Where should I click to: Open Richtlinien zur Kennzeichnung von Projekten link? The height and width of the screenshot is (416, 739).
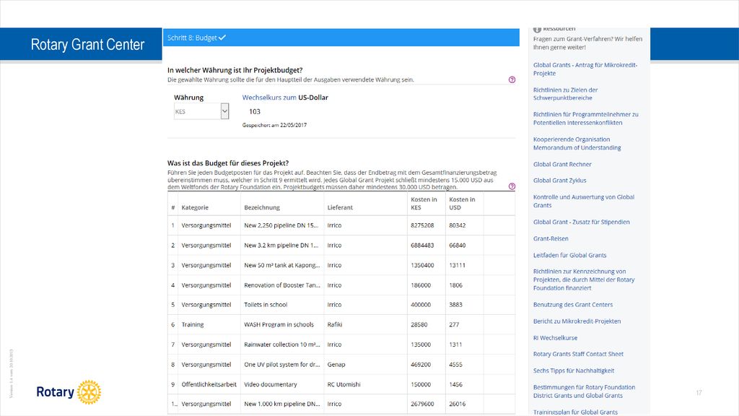(583, 279)
